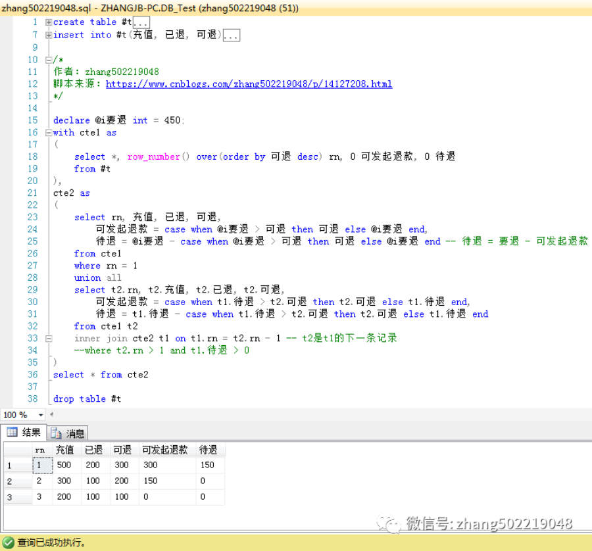Image resolution: width=592 pixels, height=551 pixels.
Task: Open the cnblogs.com script source link
Action: (249, 84)
